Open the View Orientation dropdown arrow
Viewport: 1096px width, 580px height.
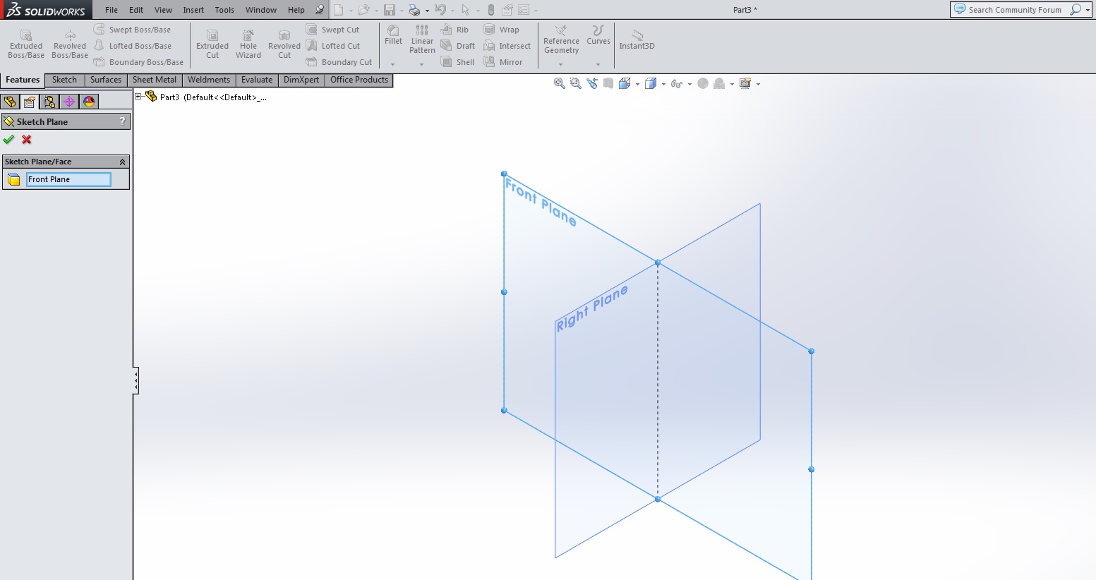[x=637, y=84]
